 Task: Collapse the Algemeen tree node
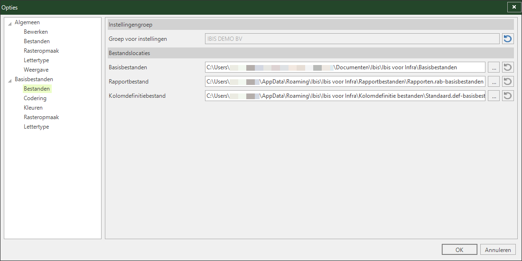point(9,23)
